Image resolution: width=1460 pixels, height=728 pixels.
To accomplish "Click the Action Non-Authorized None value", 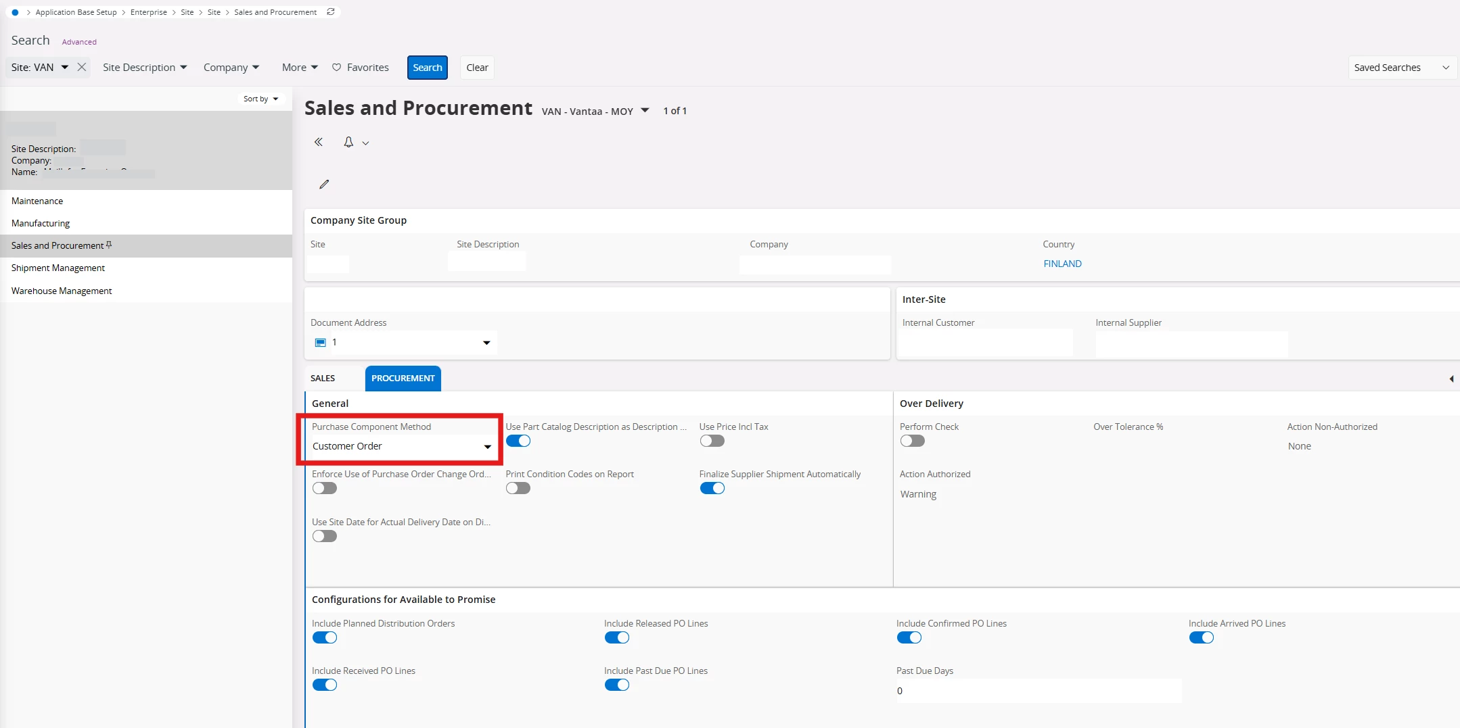I will (x=1299, y=446).
